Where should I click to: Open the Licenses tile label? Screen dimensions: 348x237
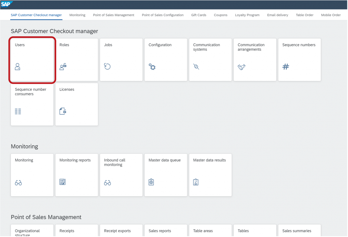pos(67,89)
